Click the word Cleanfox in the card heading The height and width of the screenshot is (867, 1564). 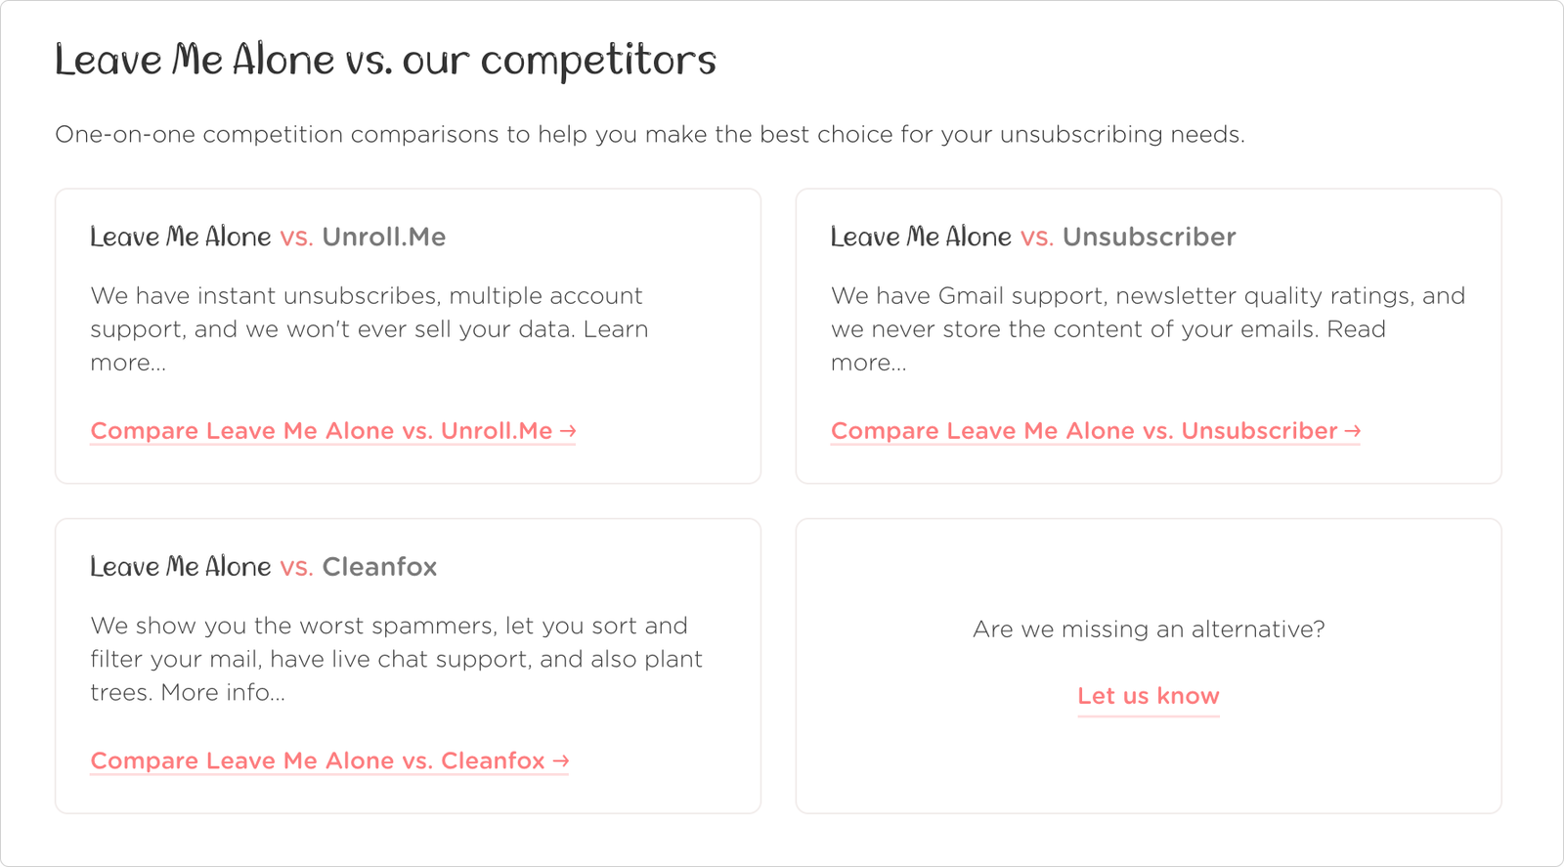tap(379, 567)
